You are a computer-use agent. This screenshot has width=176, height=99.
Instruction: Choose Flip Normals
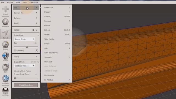57,75
